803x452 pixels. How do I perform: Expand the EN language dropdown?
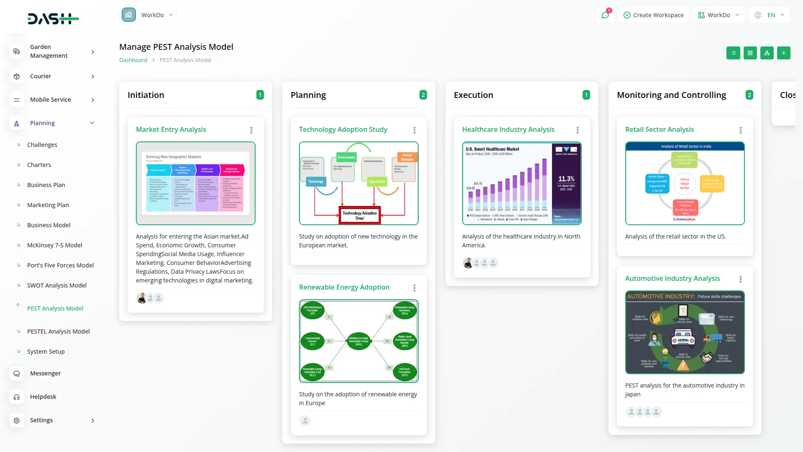point(770,15)
